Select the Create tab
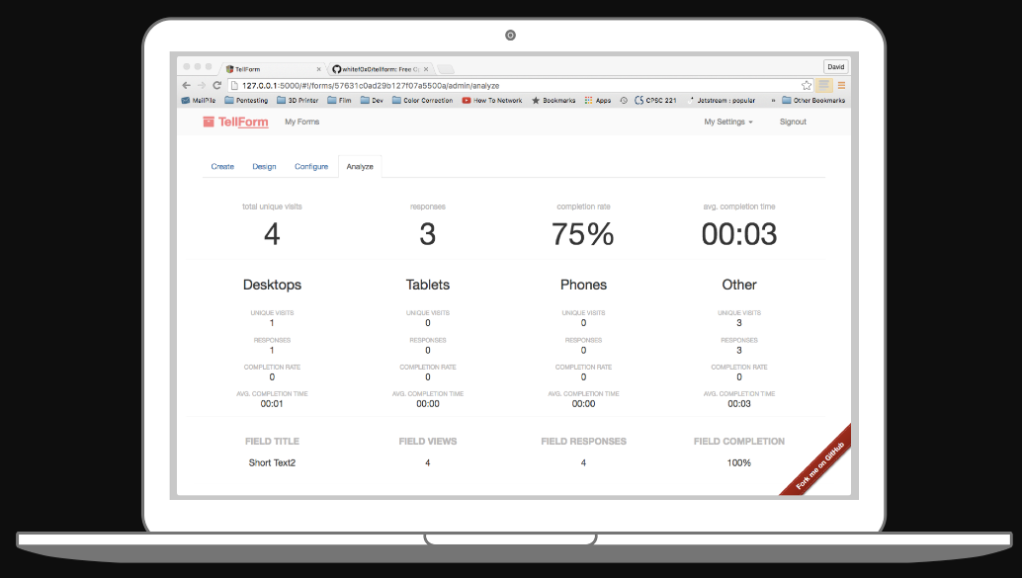 coord(222,166)
